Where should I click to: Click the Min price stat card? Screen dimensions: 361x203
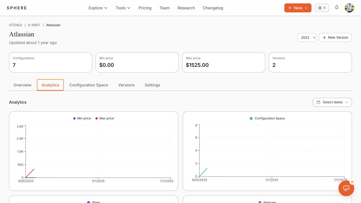[x=137, y=62]
